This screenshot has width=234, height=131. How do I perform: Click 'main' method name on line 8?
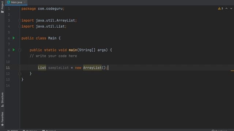point(73,50)
